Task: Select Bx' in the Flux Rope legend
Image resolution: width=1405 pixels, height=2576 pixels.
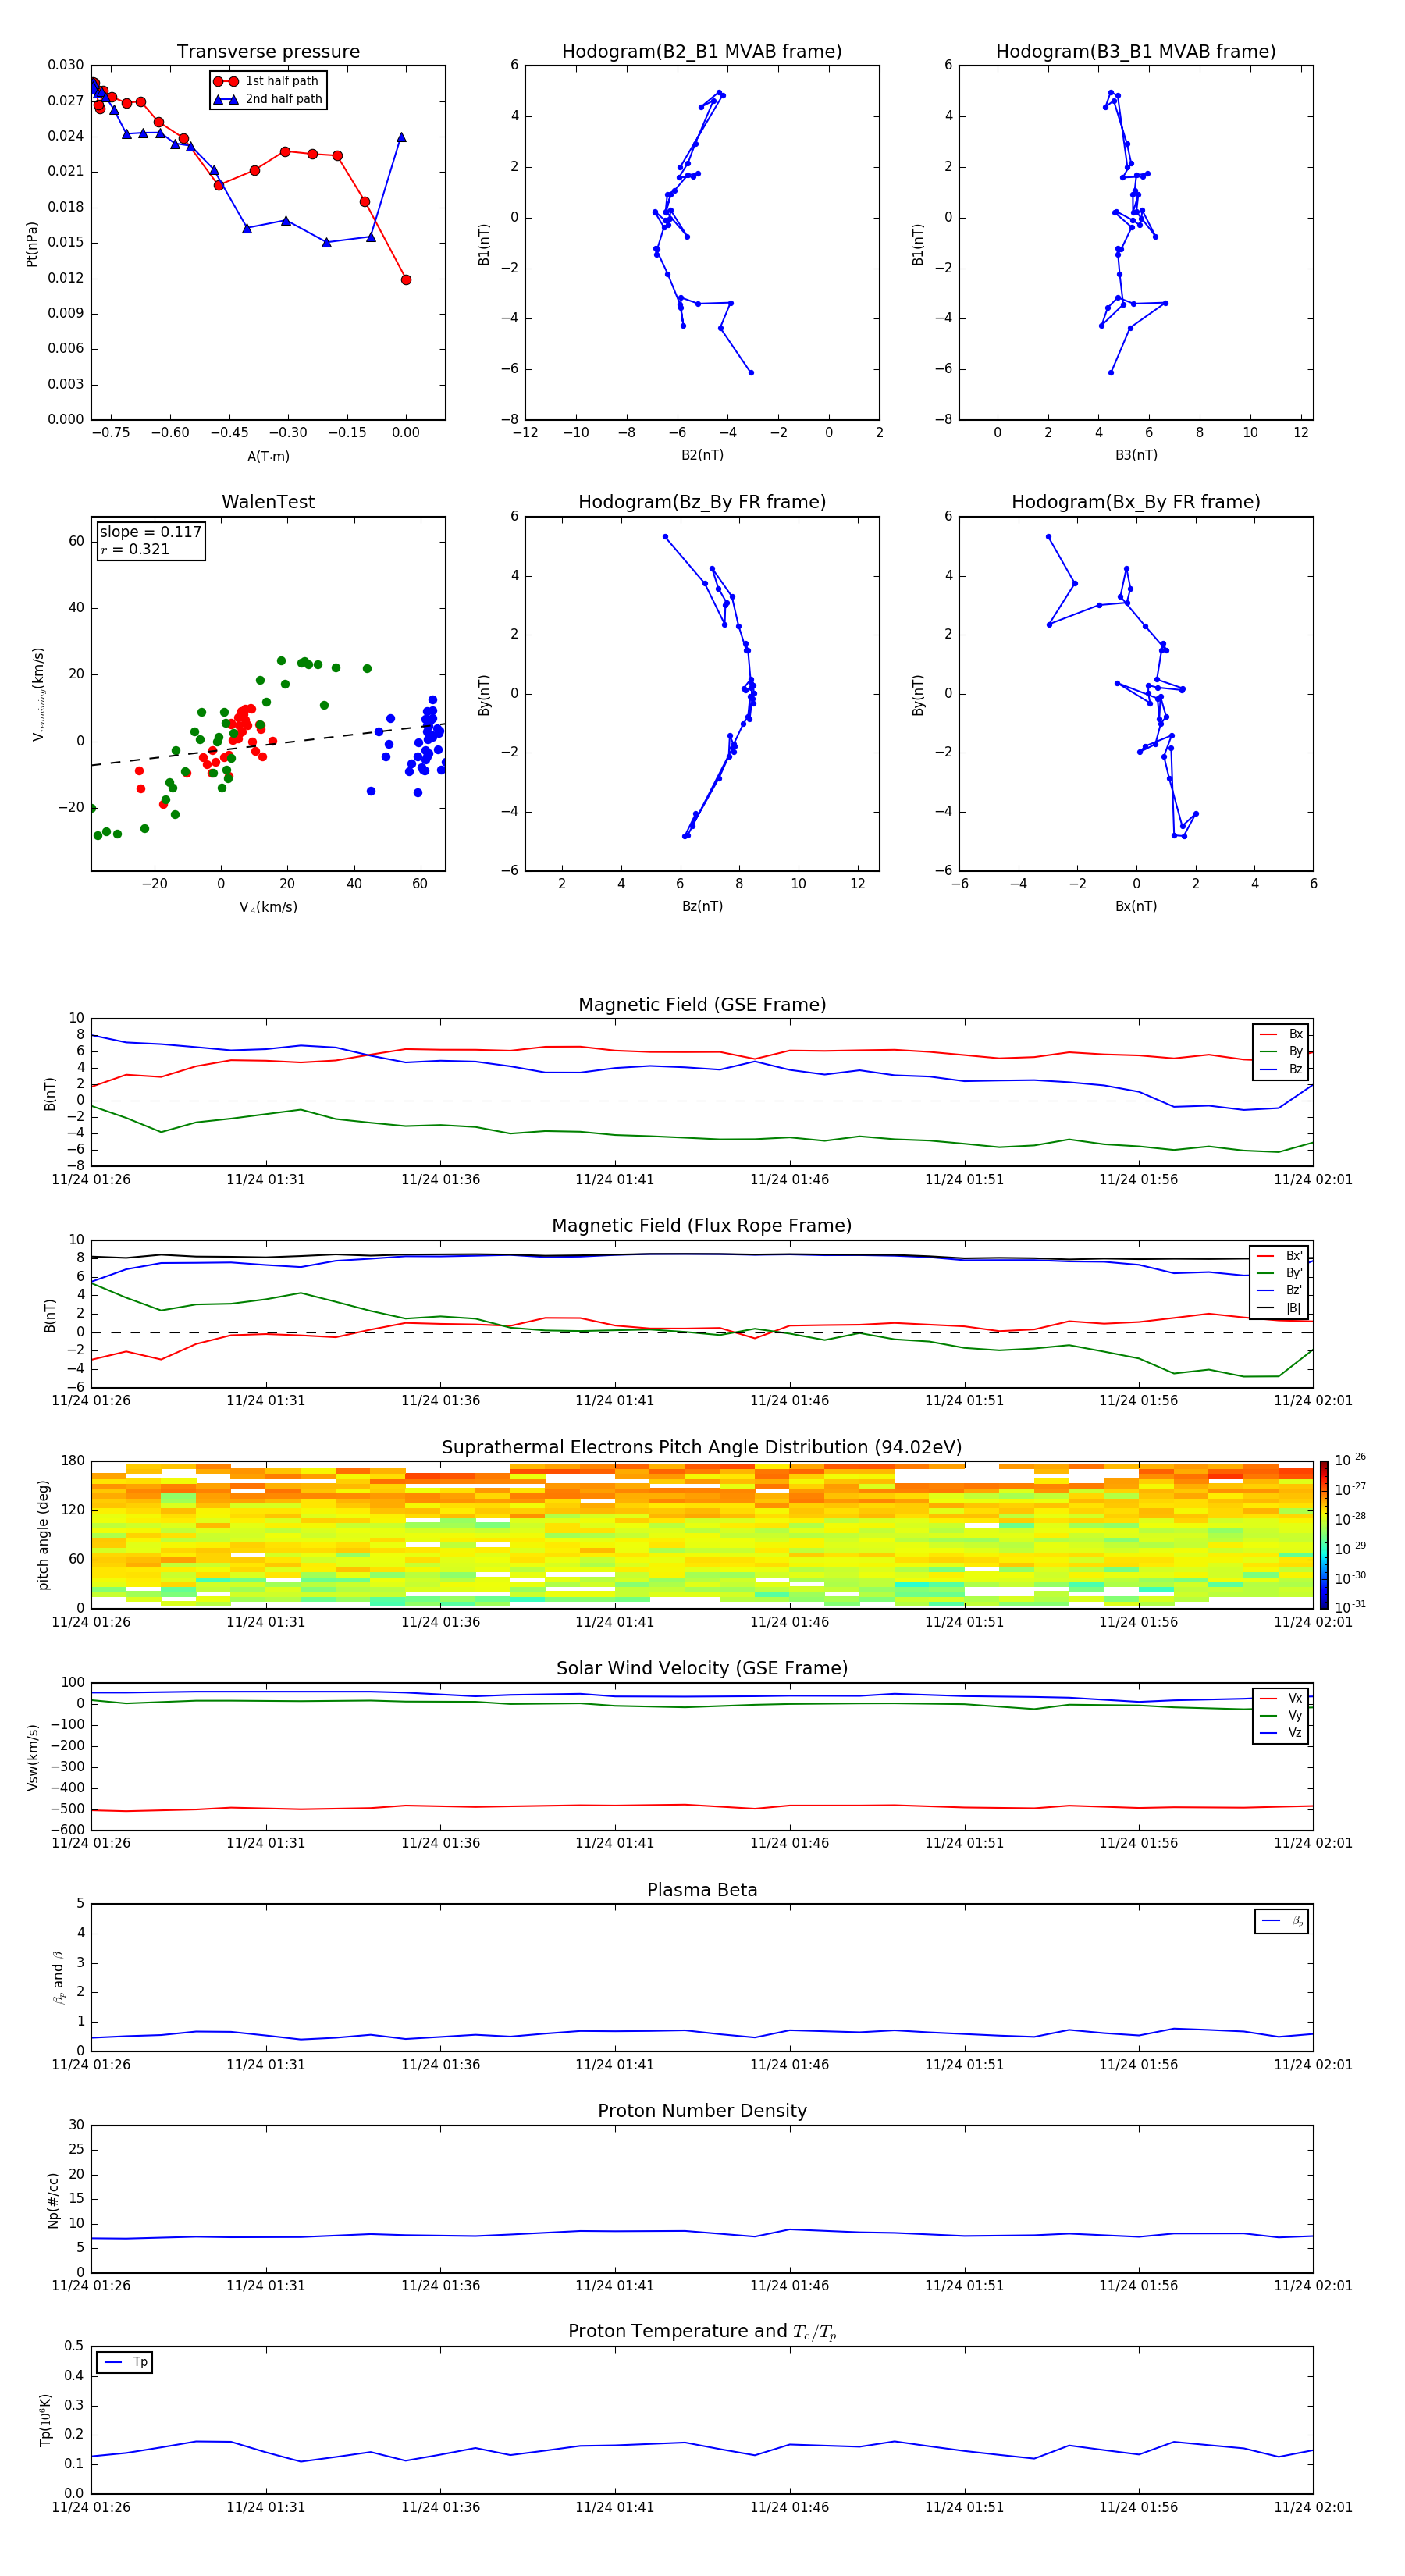Action: (1280, 1256)
